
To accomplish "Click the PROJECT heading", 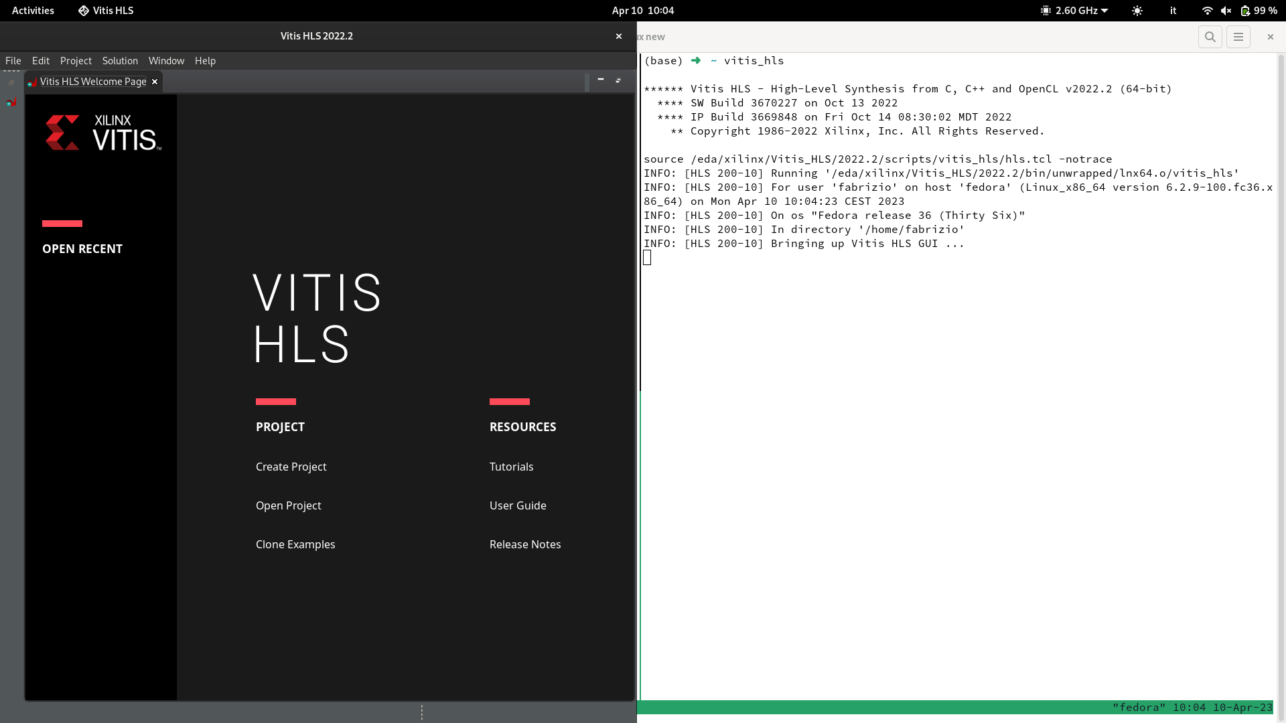I will point(280,427).
